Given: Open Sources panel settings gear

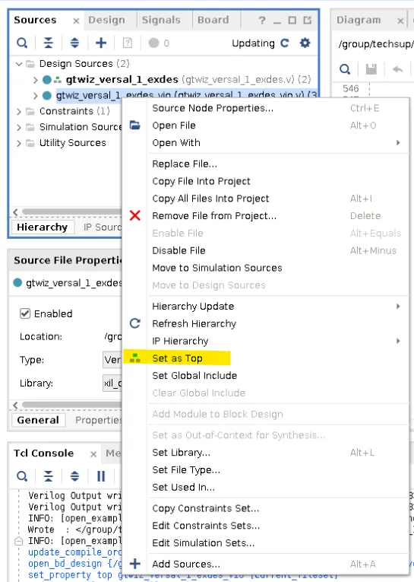Looking at the screenshot, I should point(305,43).
